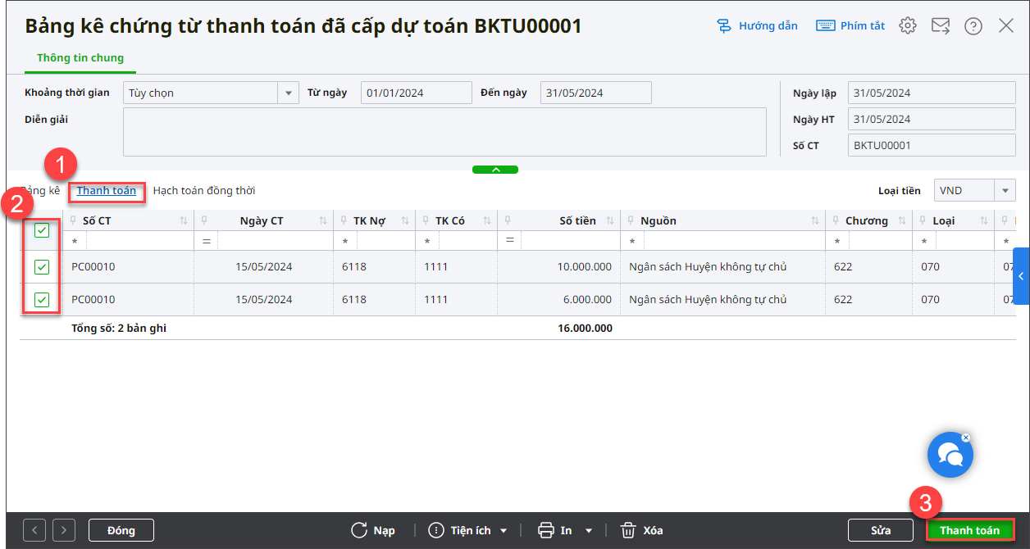Expand the In print options arrow

pos(588,531)
